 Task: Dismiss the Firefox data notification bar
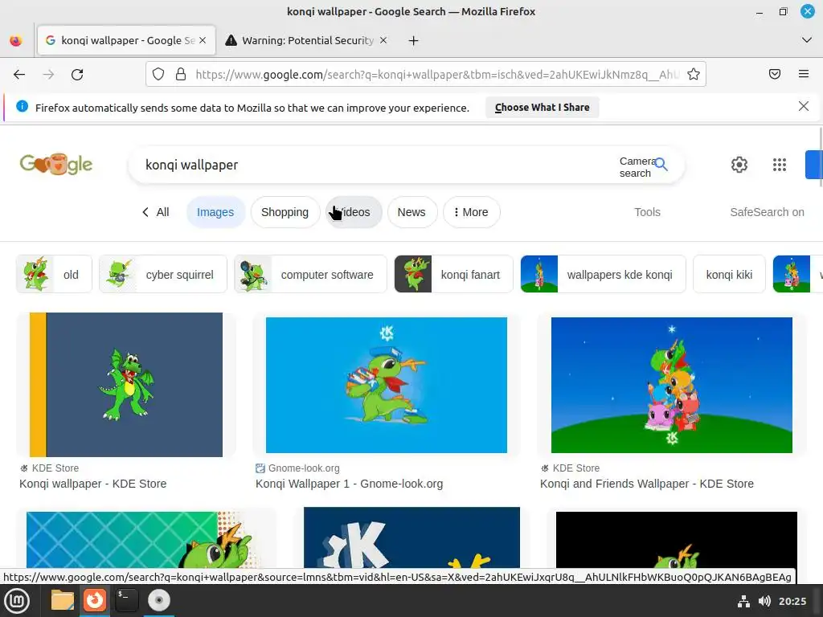[x=803, y=107]
